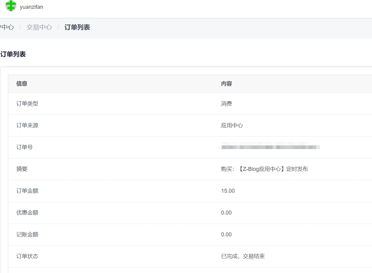Click the 订单状态 row label

click(x=27, y=256)
